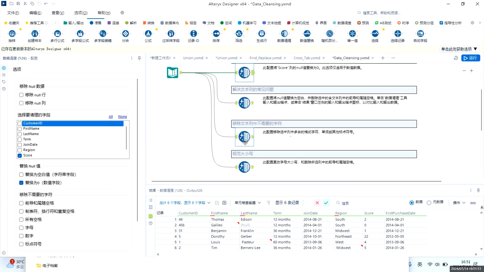Click the 记录 ID tool icon
The width and height of the screenshot is (484, 272).
[193, 33]
